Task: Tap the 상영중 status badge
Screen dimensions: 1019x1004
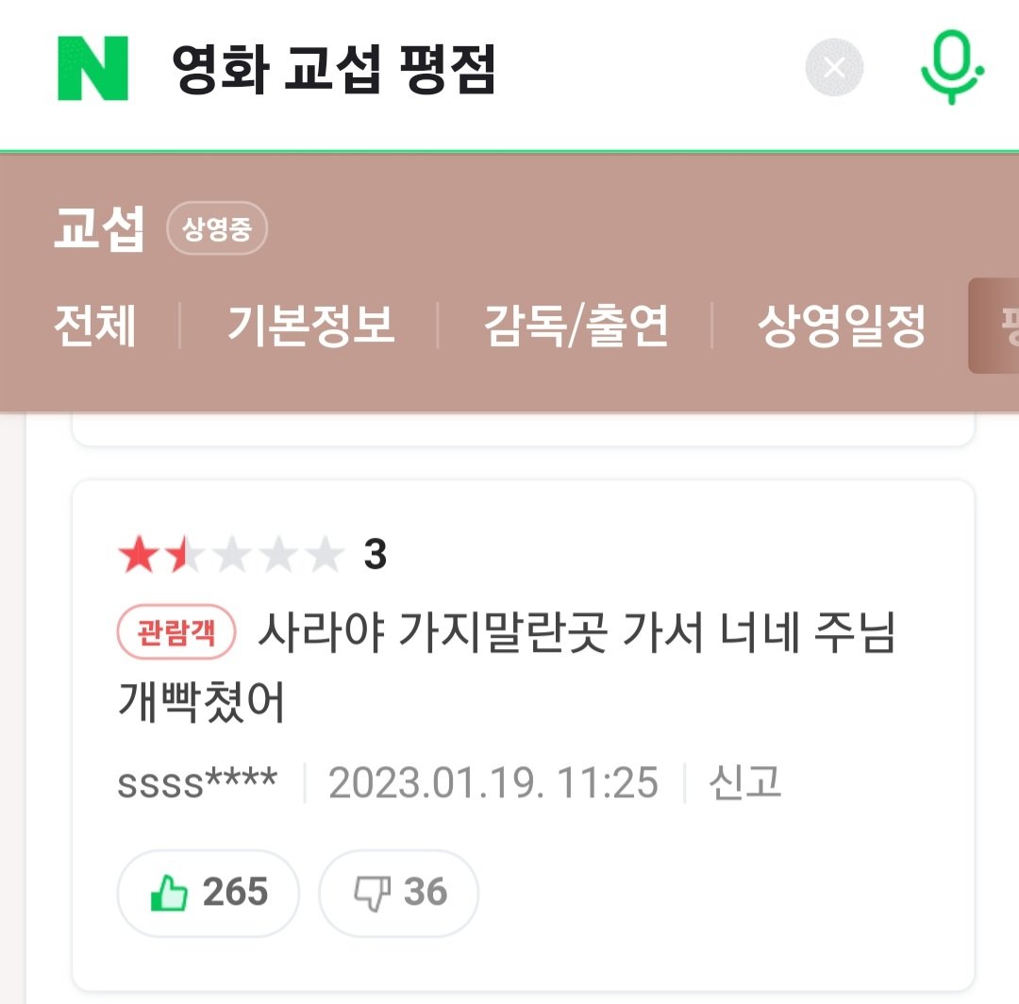Action: pos(217,229)
